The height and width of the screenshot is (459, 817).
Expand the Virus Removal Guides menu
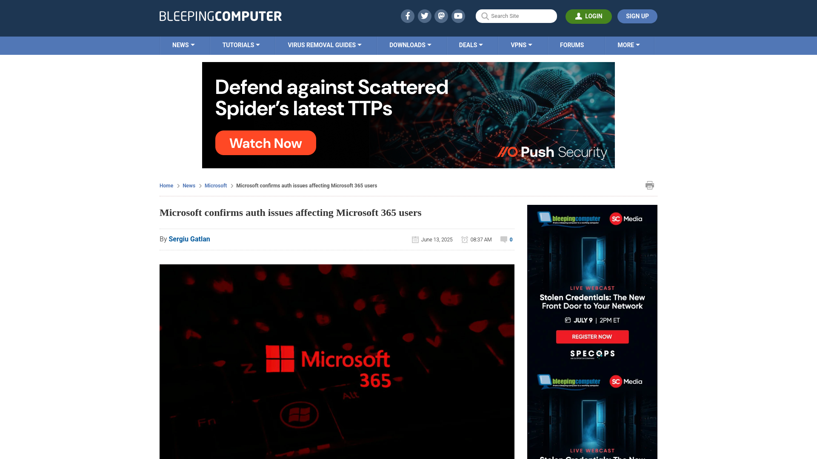325,45
